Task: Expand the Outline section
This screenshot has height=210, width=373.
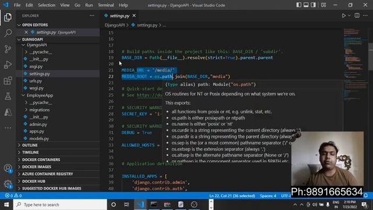Action: coord(58,145)
